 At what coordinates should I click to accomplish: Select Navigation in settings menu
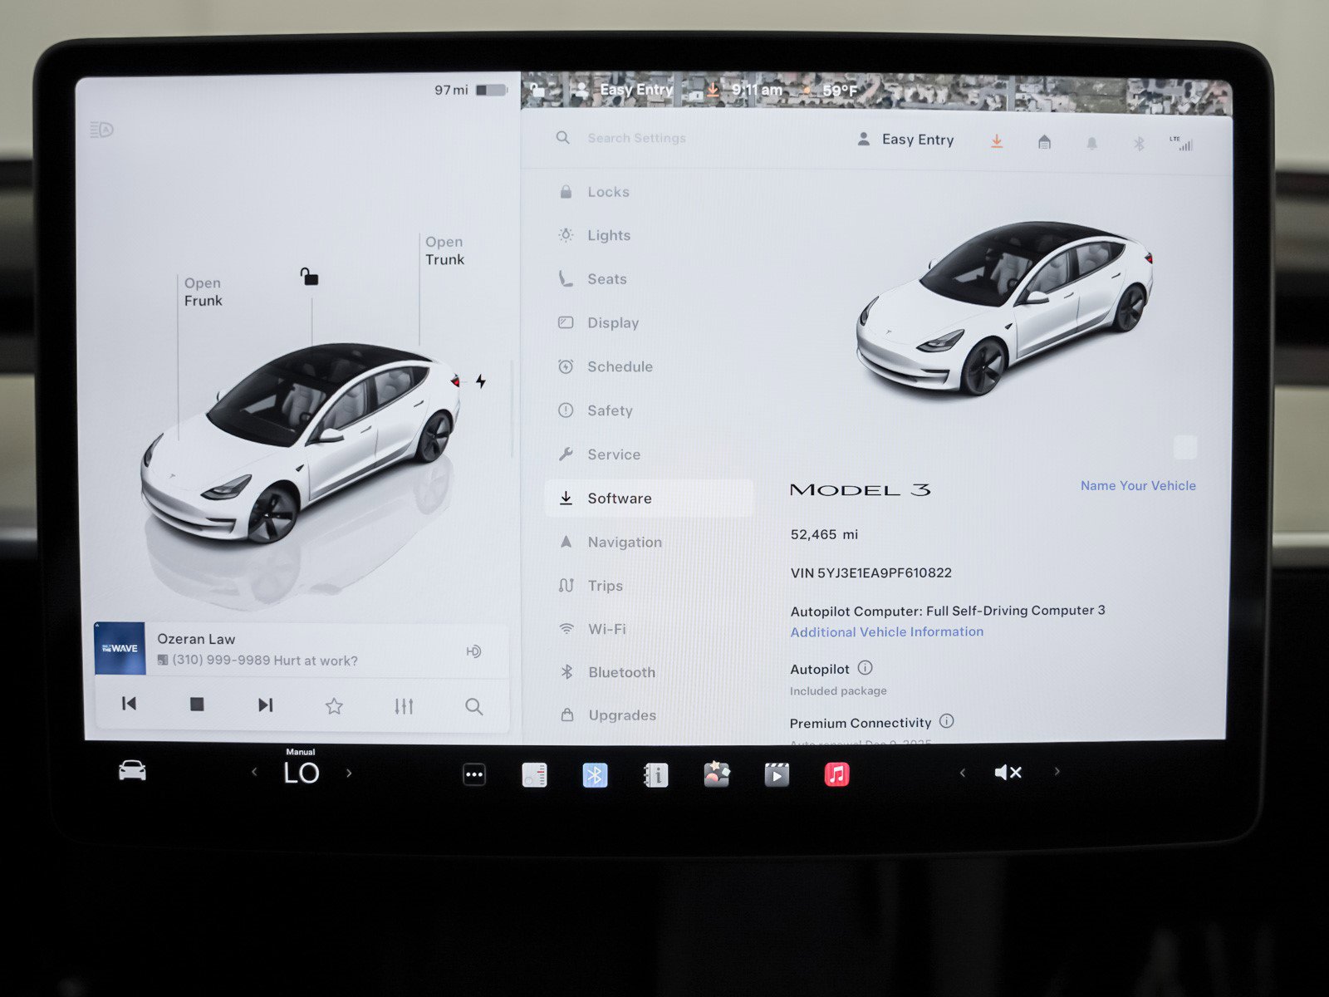pos(624,542)
